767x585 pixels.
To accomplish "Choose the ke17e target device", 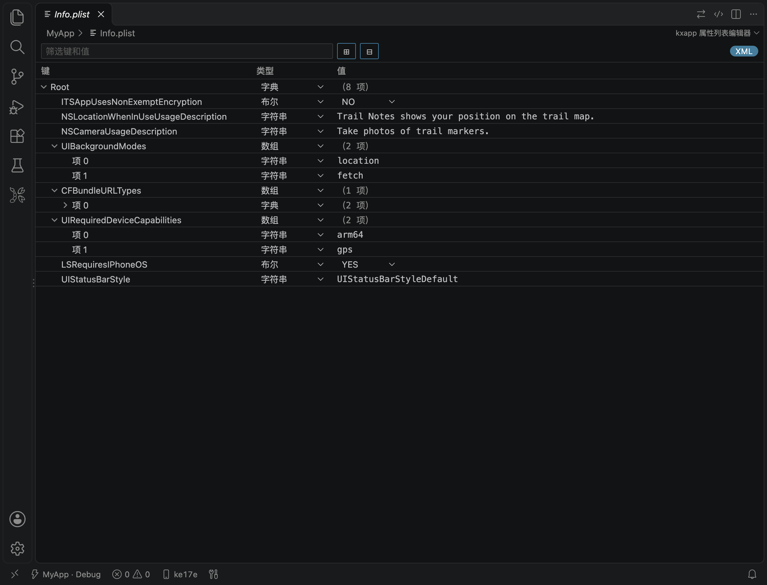I will (180, 574).
